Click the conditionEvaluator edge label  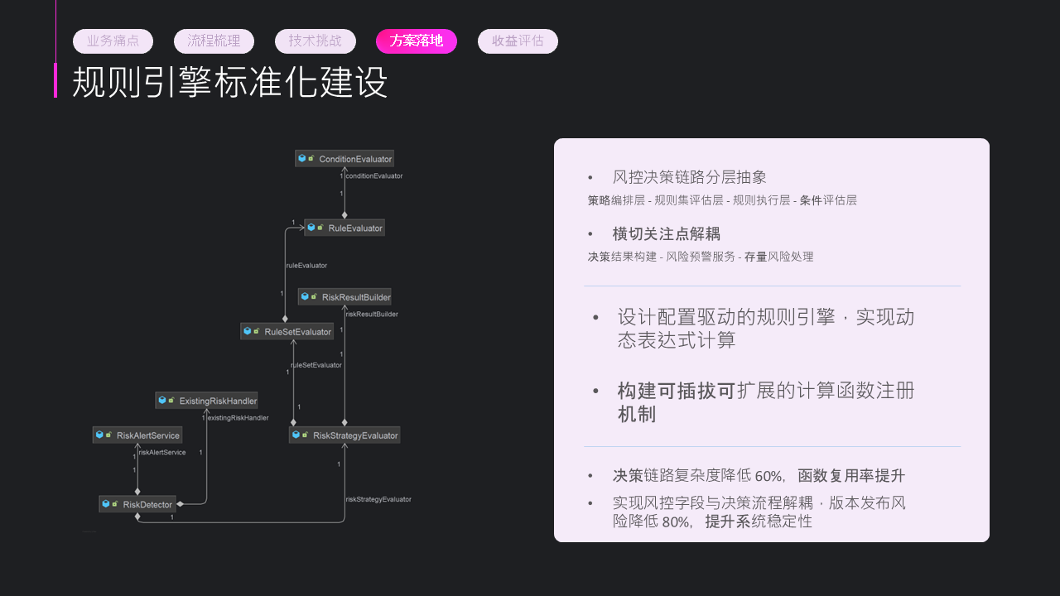374,176
